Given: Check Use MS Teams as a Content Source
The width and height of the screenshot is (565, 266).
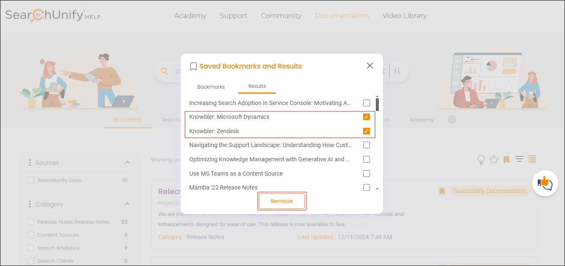Looking at the screenshot, I should click(x=367, y=174).
